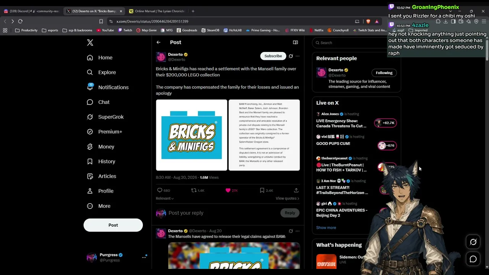Screen dimensions: 489x275
Task: Open the Map Genie bookmark
Action: 146,30
